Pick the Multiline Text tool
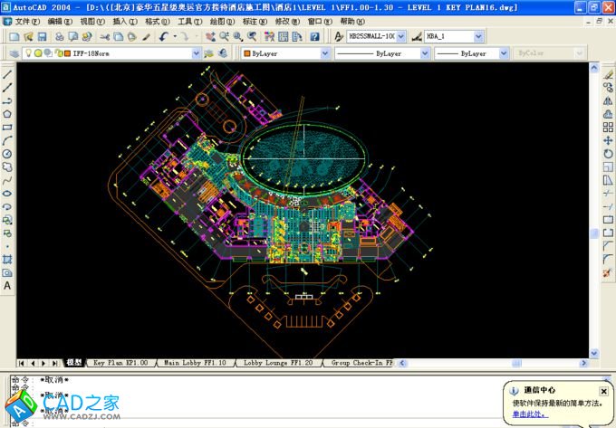 pyautogui.click(x=7, y=285)
